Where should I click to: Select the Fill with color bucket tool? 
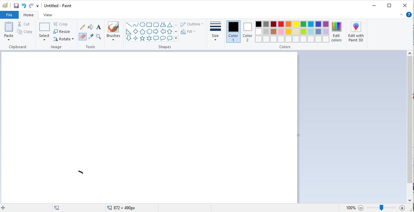(91, 27)
